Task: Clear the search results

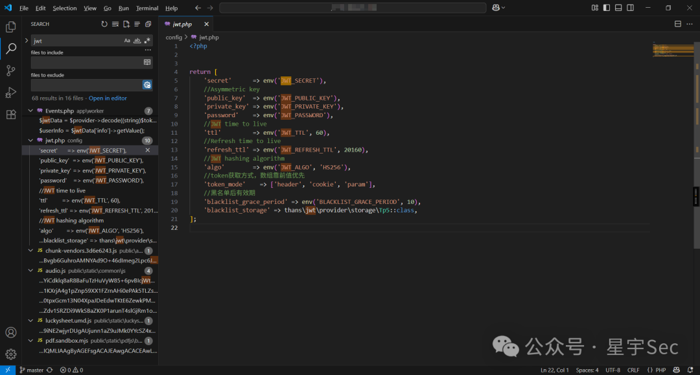Action: click(115, 24)
